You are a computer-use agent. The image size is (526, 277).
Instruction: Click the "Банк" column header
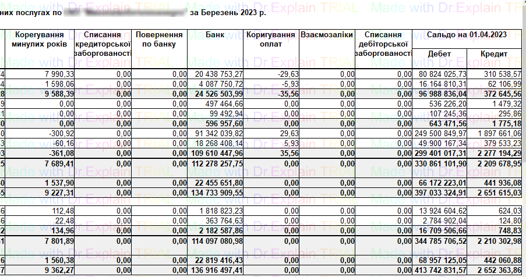tap(214, 35)
